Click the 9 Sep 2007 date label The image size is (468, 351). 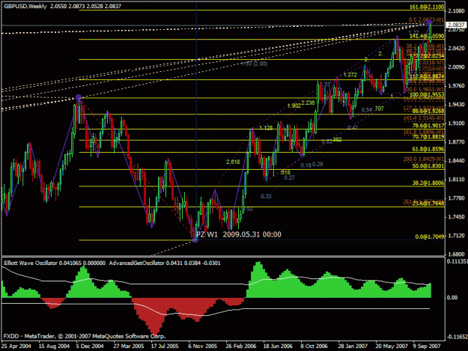point(427,346)
